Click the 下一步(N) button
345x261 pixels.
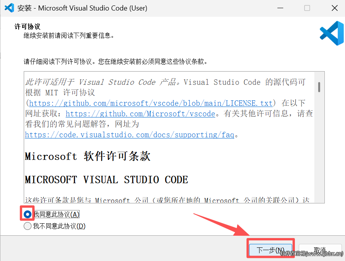click(270, 250)
